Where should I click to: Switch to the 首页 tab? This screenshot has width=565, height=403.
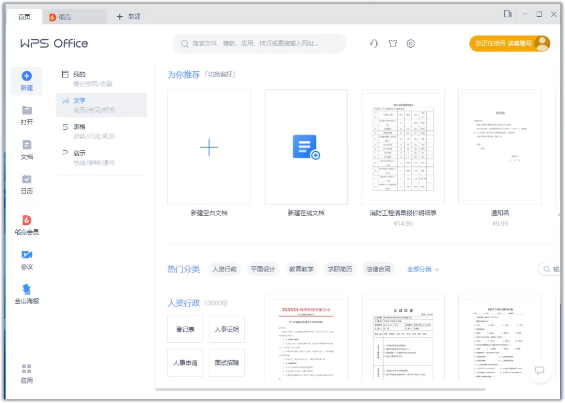(24, 17)
